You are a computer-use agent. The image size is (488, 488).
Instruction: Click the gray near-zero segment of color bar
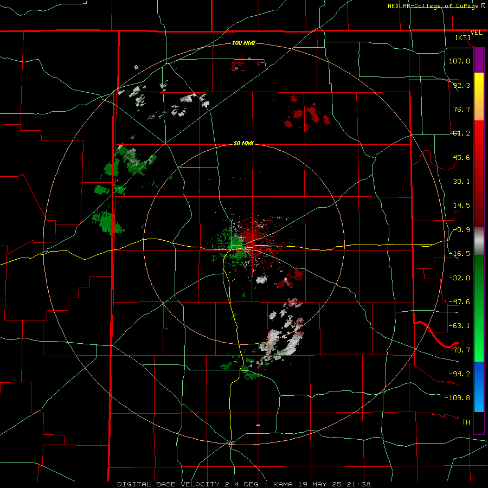[x=479, y=241]
